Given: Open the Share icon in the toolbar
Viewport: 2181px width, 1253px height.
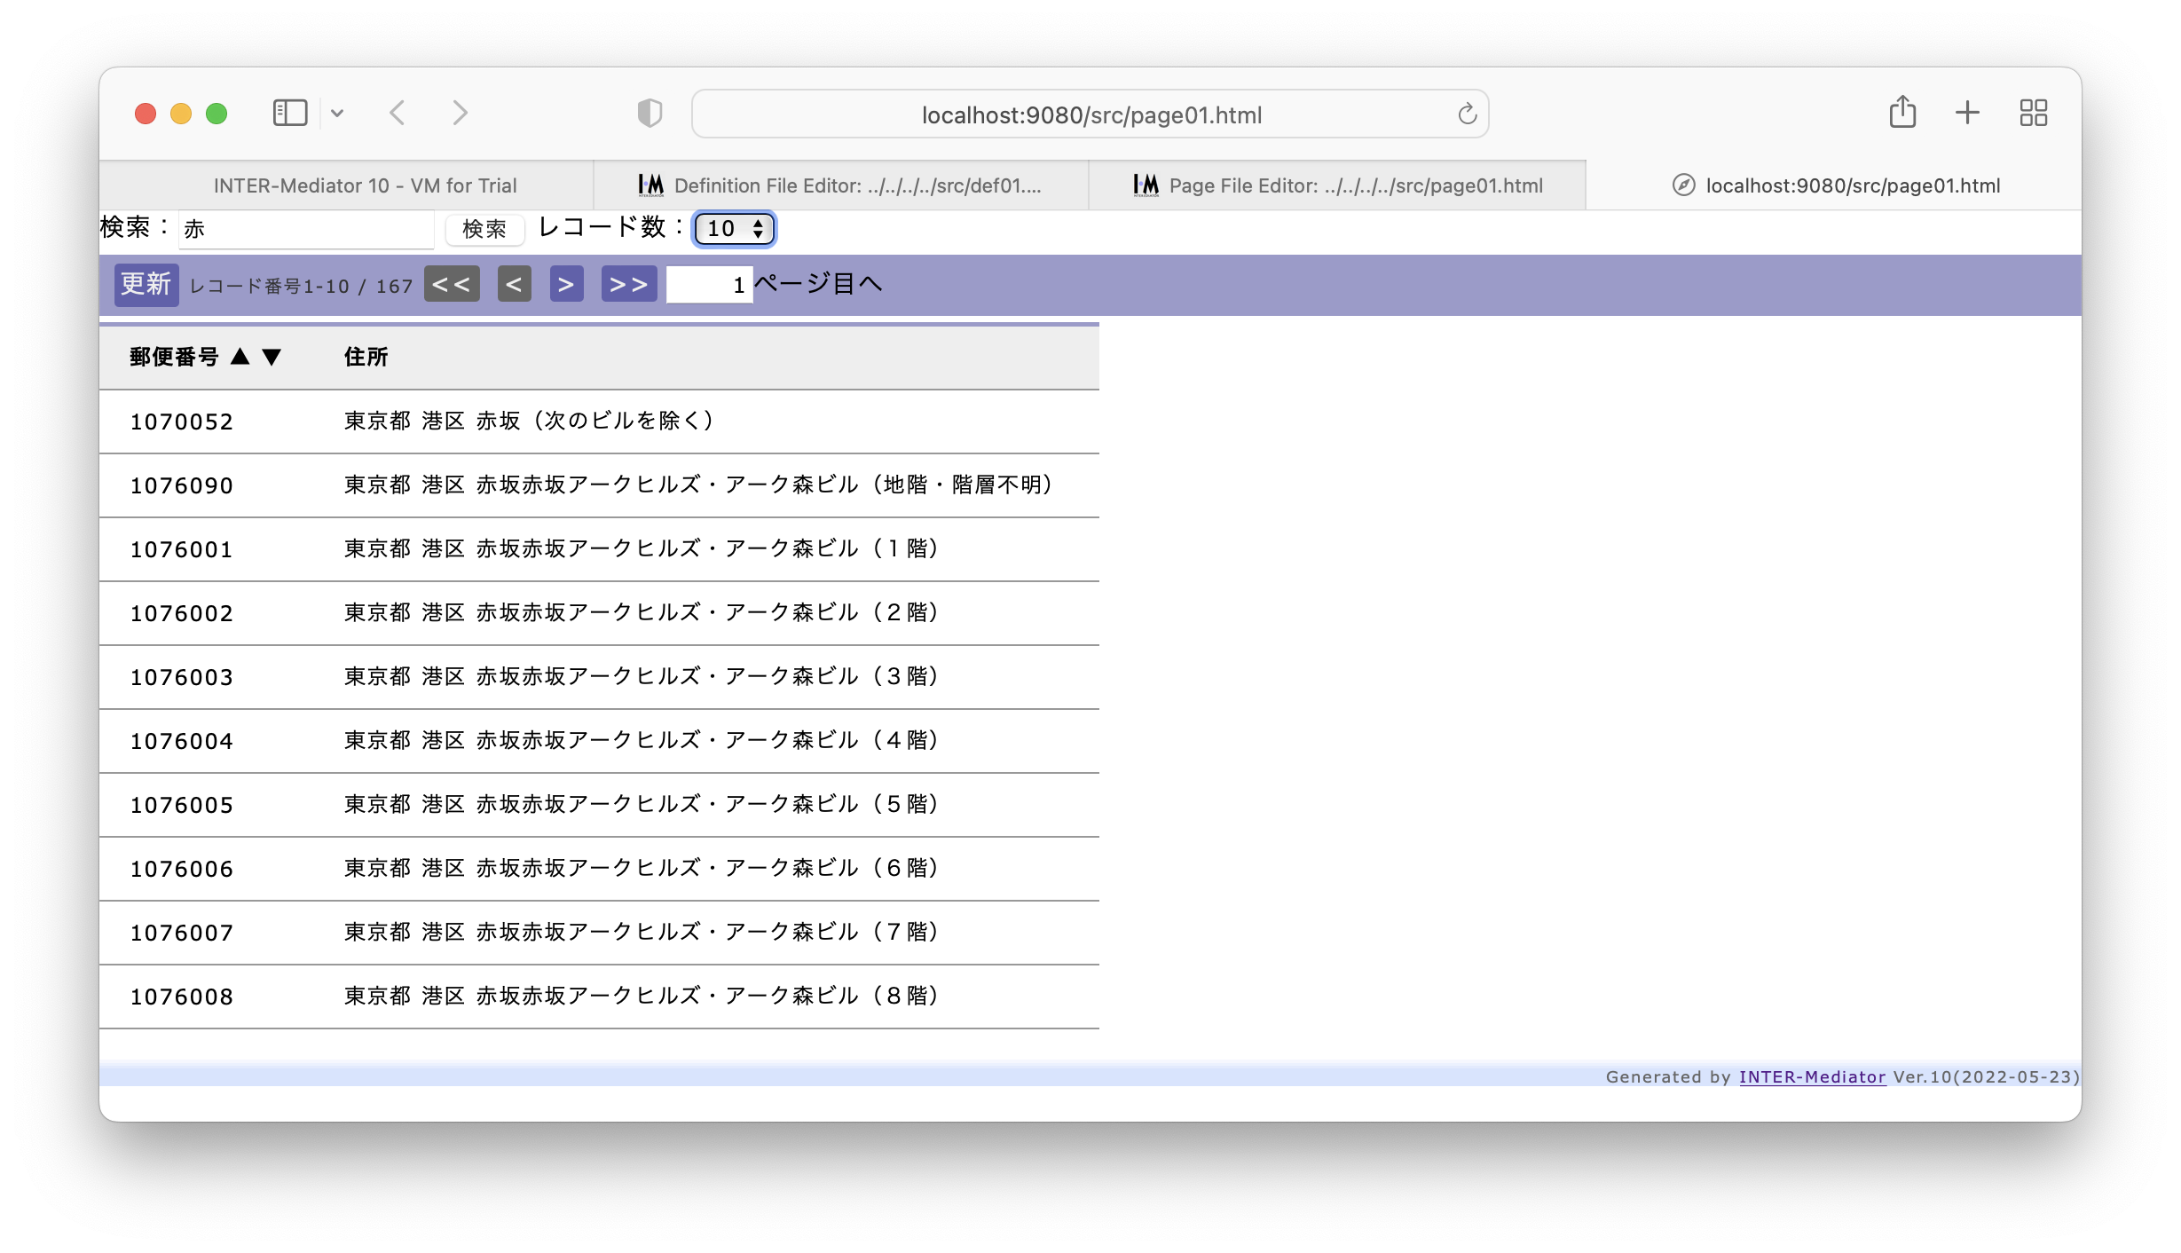Looking at the screenshot, I should click(x=1902, y=113).
